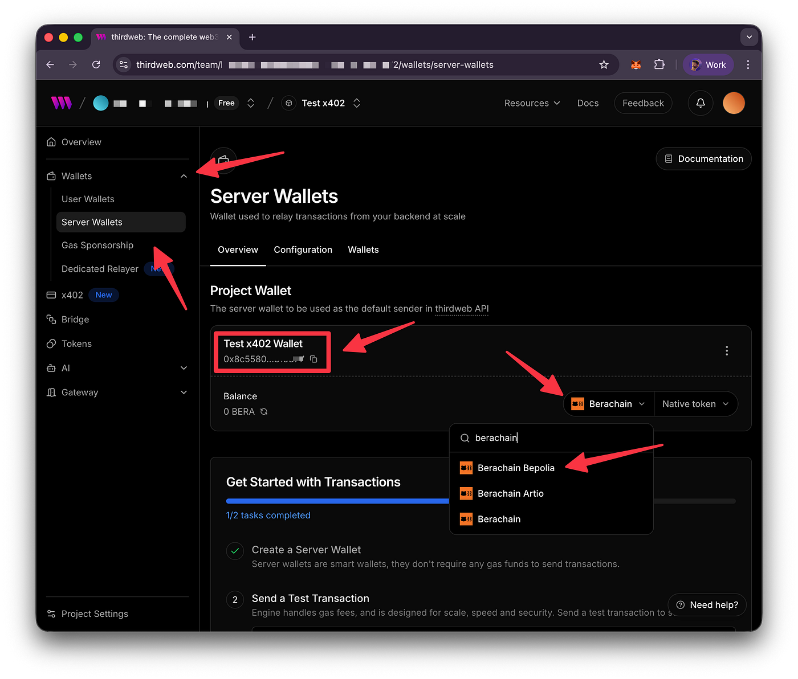The width and height of the screenshot is (798, 679).
Task: Open the MetaMask fox extension
Action: [x=636, y=65]
